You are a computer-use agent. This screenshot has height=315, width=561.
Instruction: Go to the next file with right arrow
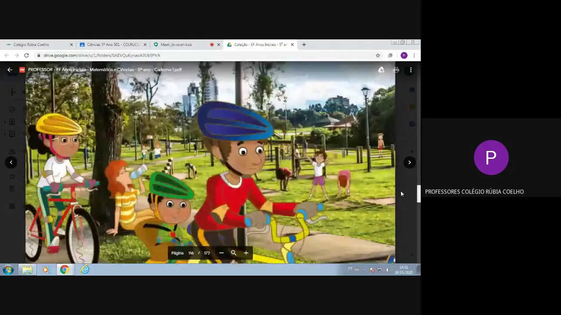point(409,162)
